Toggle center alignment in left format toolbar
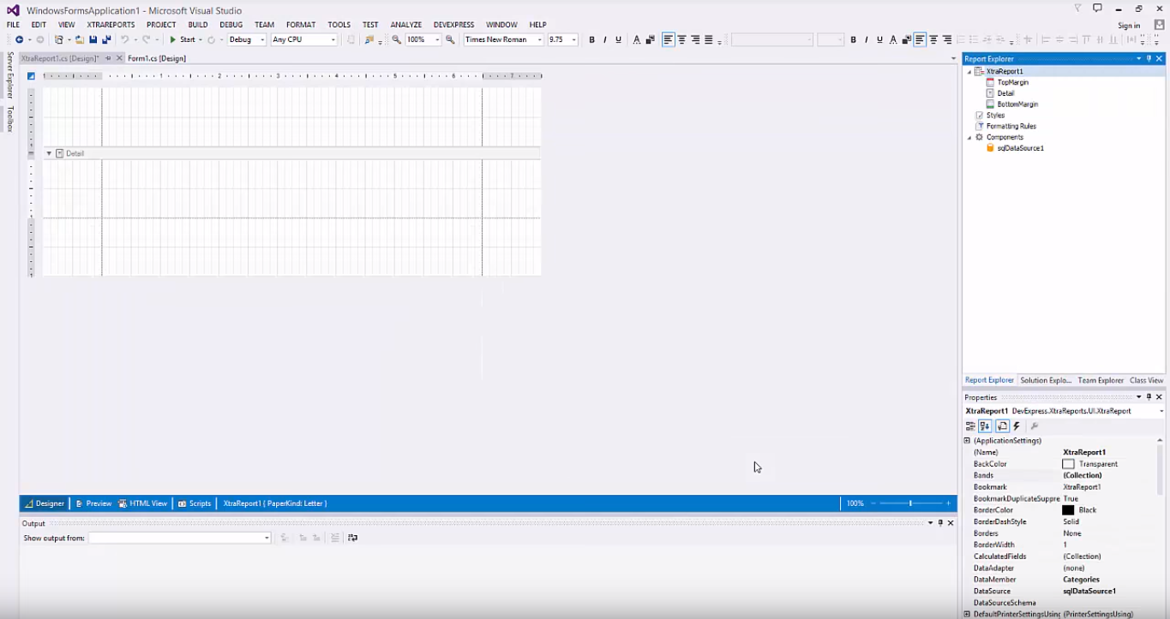The width and height of the screenshot is (1170, 619). tap(681, 39)
